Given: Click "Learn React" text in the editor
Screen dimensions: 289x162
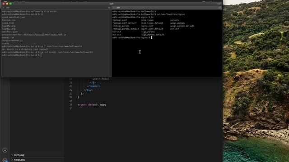Looking at the screenshot, I should coord(101,79).
